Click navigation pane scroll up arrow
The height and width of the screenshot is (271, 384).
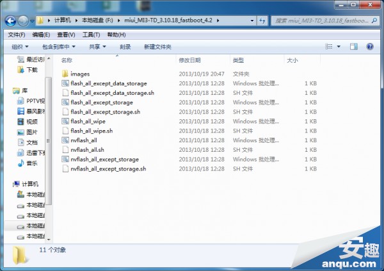[x=49, y=58]
